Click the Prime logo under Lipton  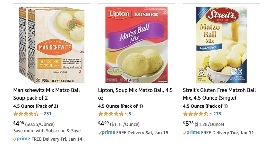pyautogui.click(x=107, y=132)
